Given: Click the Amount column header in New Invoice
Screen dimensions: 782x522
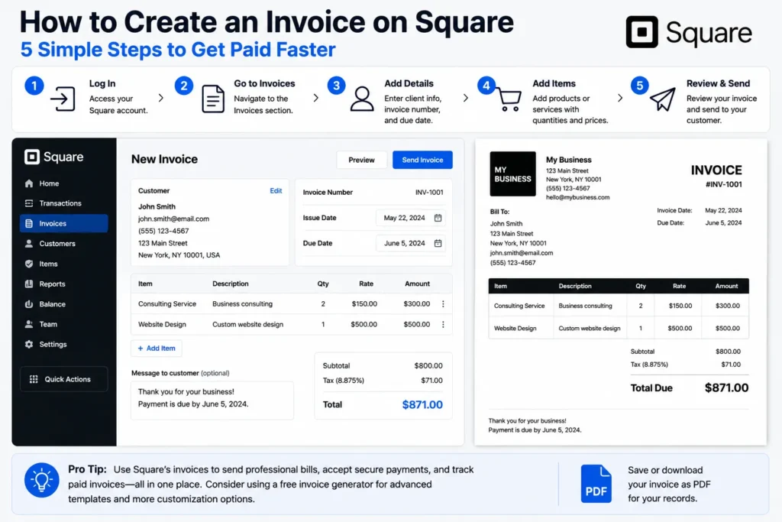Looking at the screenshot, I should (418, 284).
